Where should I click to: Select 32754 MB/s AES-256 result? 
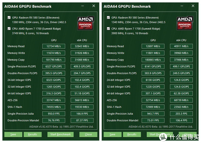[x=153, y=100]
